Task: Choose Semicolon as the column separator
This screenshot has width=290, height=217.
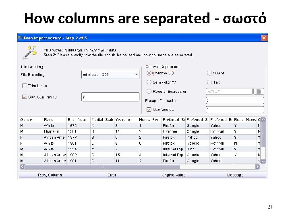Action: pos(149,82)
